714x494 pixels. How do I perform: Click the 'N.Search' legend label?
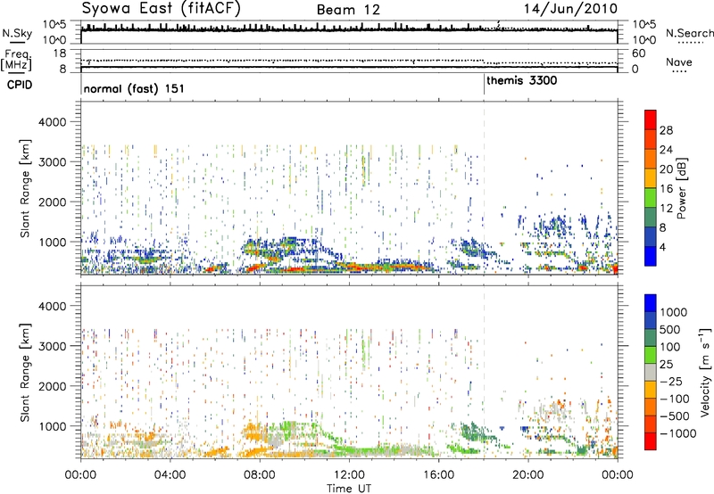[689, 33]
